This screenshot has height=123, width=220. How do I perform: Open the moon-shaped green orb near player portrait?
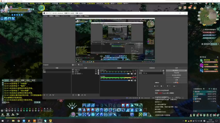pos(42,8)
